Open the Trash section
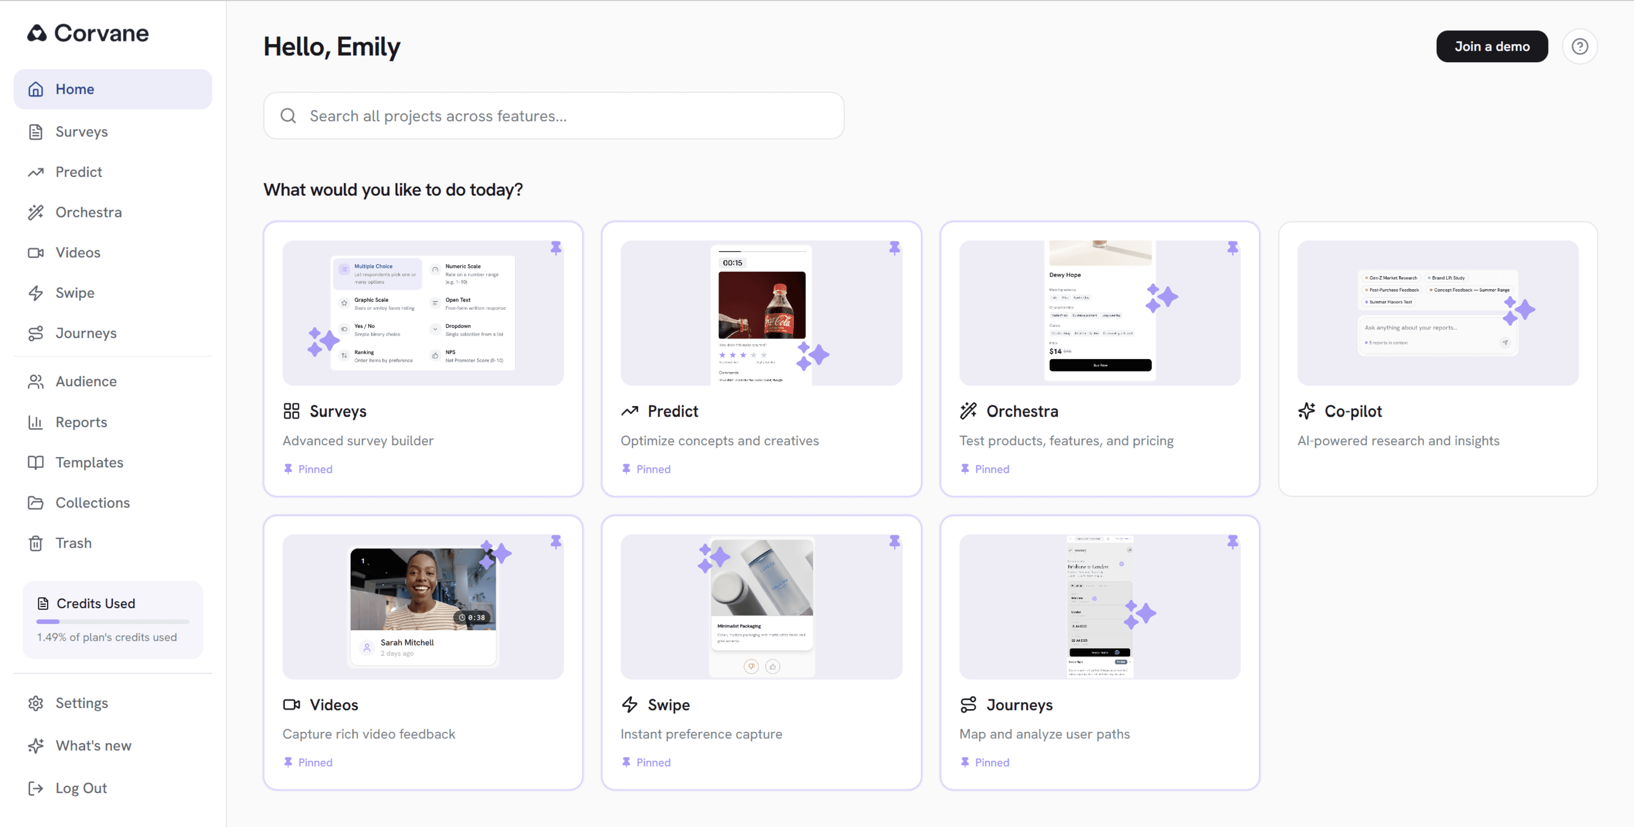 coord(73,543)
